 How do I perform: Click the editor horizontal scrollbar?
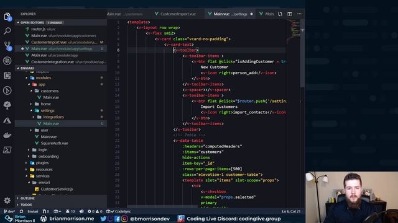(162, 206)
